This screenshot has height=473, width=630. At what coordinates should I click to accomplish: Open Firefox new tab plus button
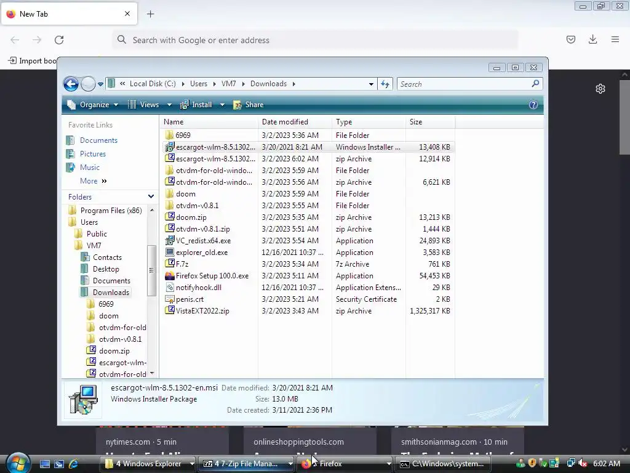151,14
